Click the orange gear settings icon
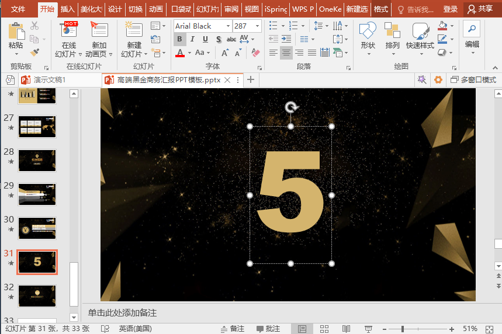502x334 pixels. [x=438, y=79]
